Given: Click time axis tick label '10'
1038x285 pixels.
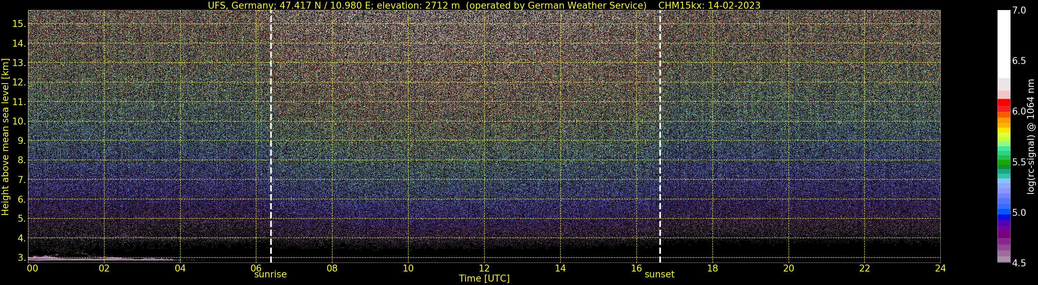Looking at the screenshot, I should [x=408, y=268].
